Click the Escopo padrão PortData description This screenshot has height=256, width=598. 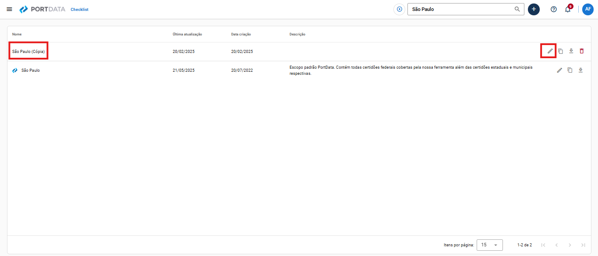pyautogui.click(x=411, y=70)
